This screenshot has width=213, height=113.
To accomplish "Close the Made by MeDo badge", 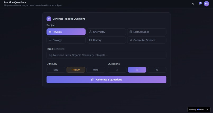I will (x=207, y=110).
